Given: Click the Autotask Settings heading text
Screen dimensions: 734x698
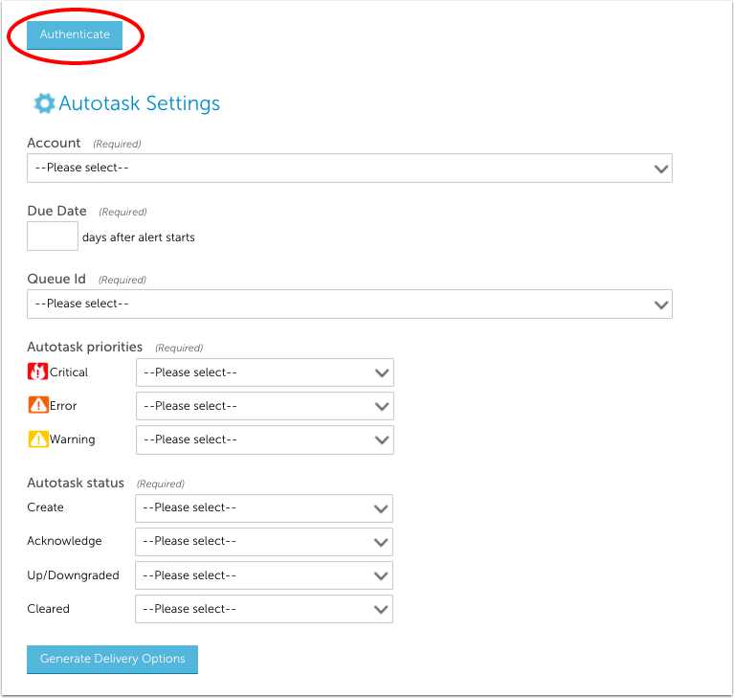Looking at the screenshot, I should (x=140, y=103).
